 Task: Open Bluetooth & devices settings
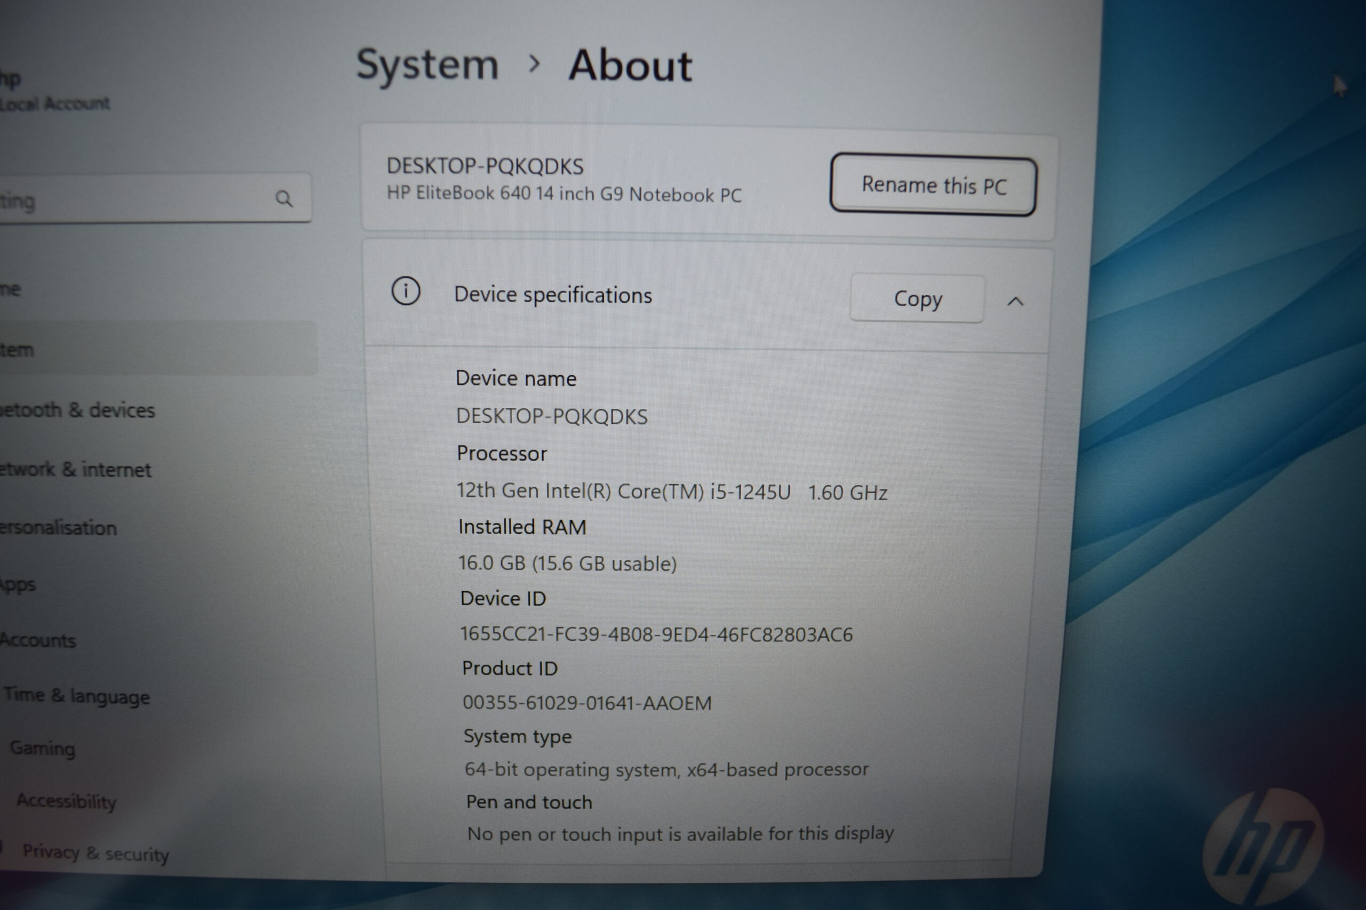pos(77,410)
